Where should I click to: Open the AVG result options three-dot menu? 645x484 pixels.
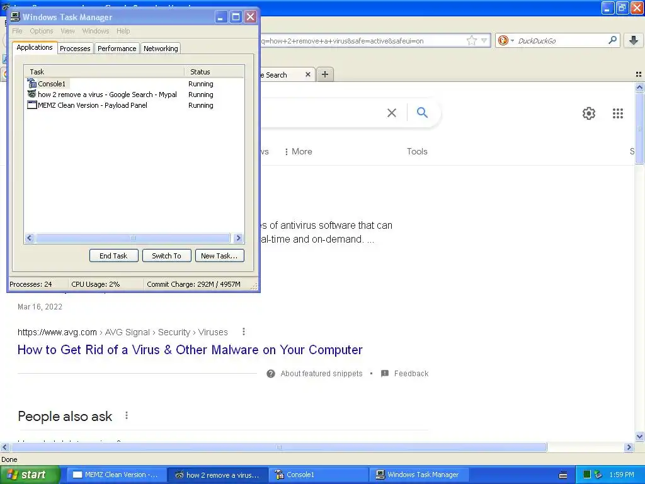[244, 331]
